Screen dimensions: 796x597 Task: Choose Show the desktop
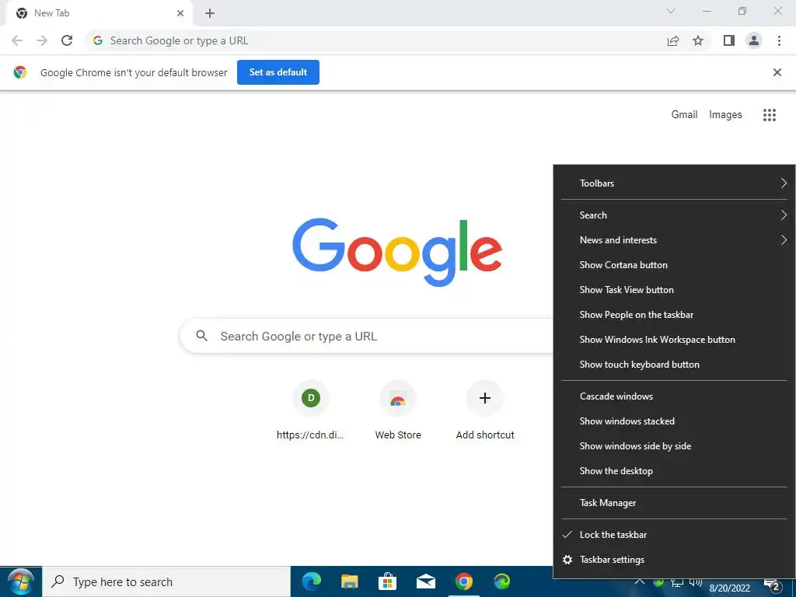click(674, 471)
